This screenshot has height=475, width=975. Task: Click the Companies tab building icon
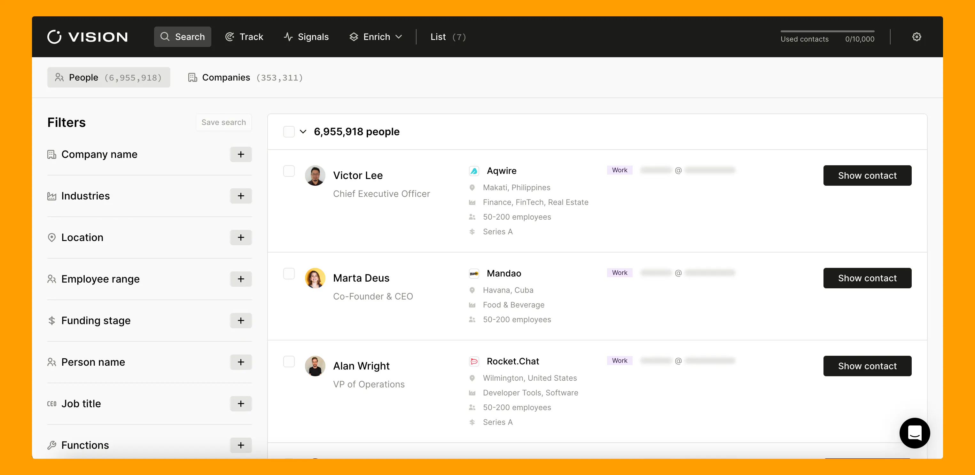[193, 78]
